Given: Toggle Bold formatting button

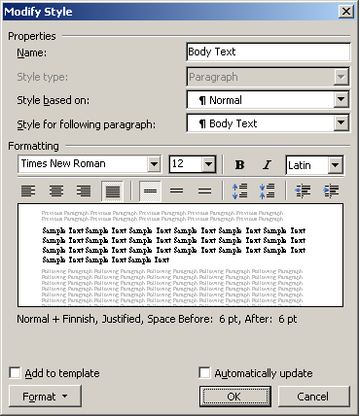Looking at the screenshot, I should (239, 165).
